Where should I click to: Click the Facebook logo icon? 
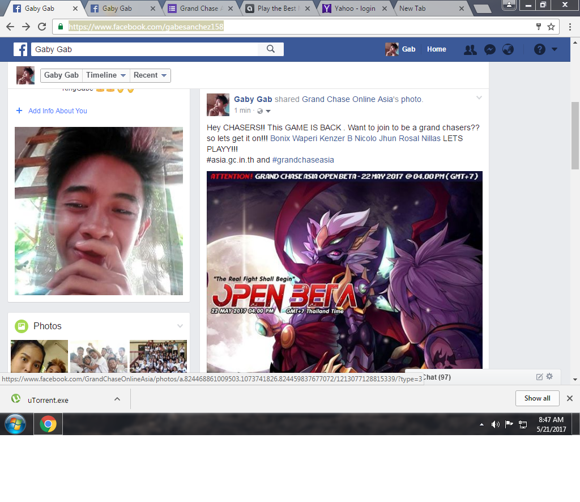pos(20,49)
